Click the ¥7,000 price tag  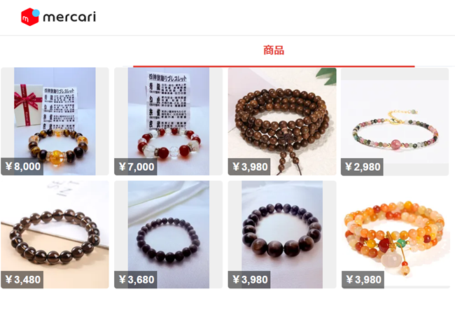[136, 167]
